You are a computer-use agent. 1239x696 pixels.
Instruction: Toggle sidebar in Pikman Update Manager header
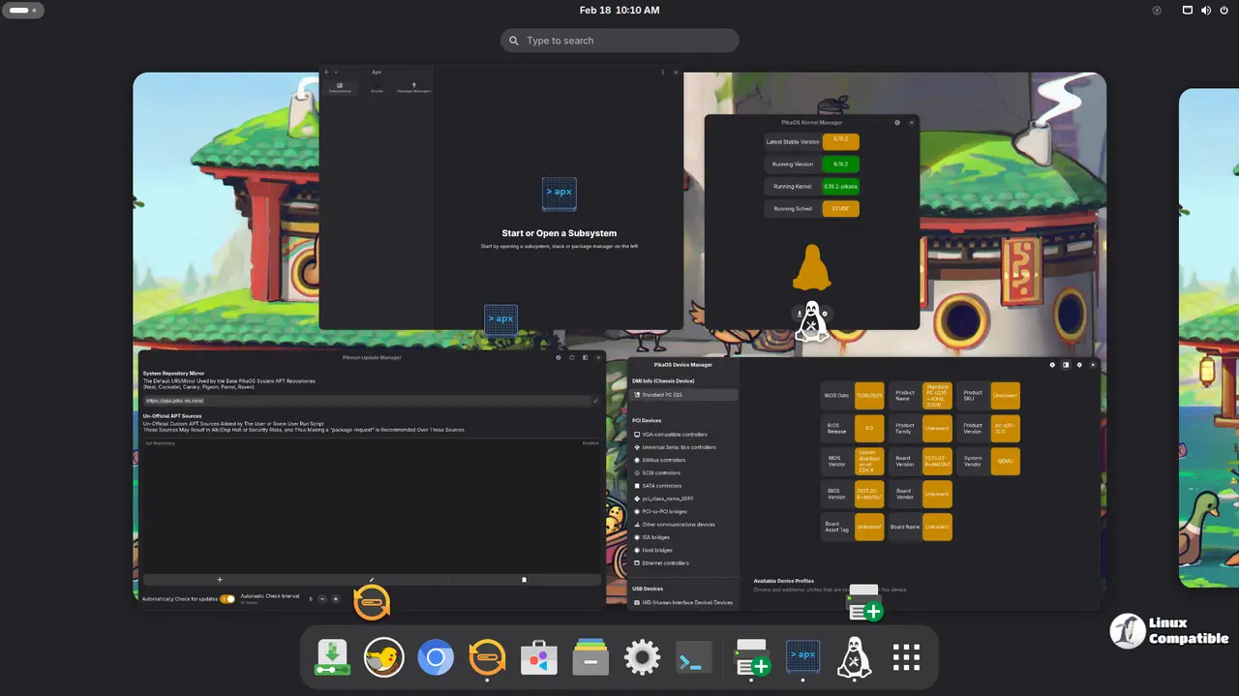coord(585,357)
